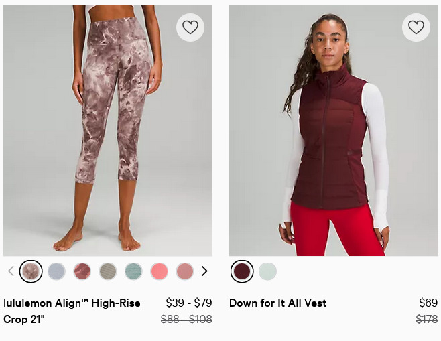Viewport: 441px width, 341px height.
Task: Choose the light blue-grey leggings swatch
Action: [x=56, y=271]
